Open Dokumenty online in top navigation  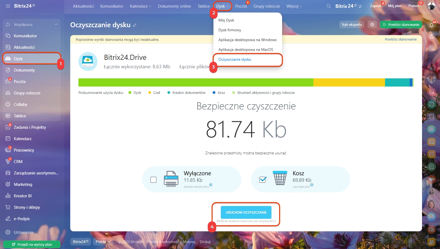tap(175, 6)
